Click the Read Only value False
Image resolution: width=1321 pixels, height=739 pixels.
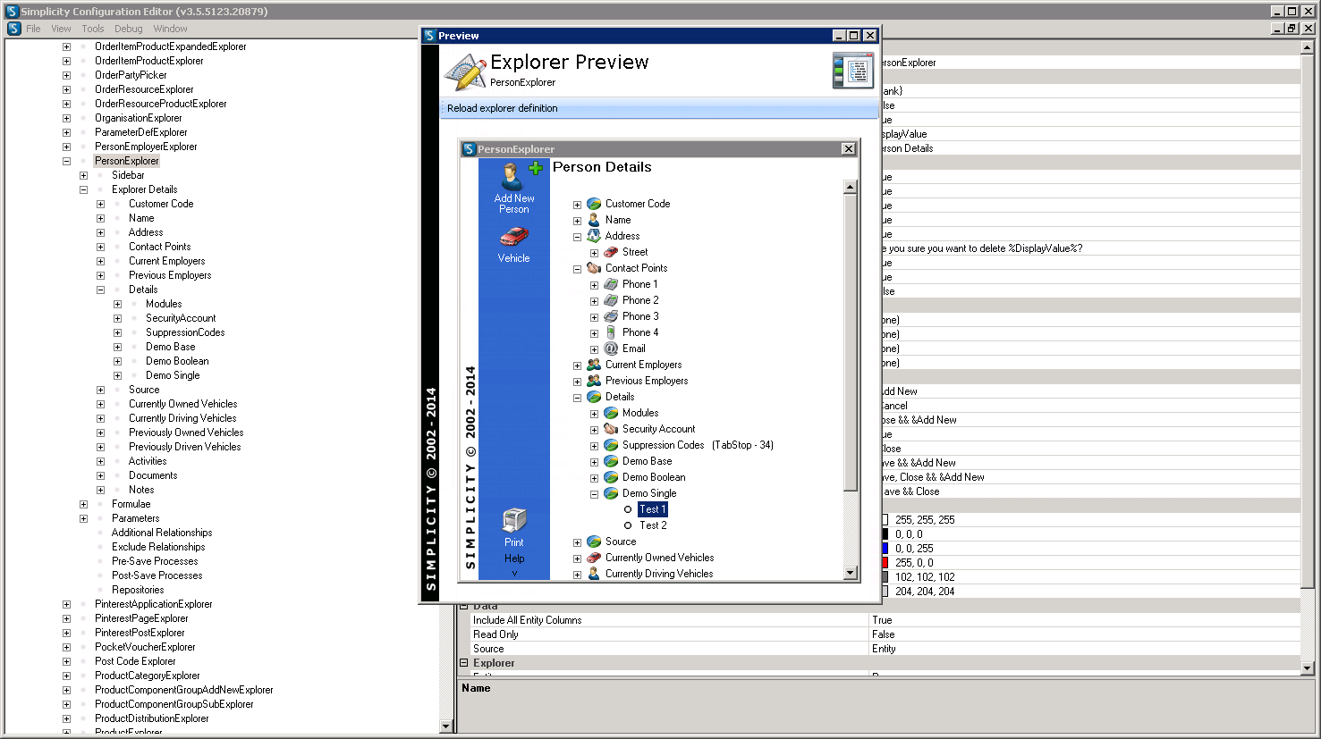point(1085,634)
